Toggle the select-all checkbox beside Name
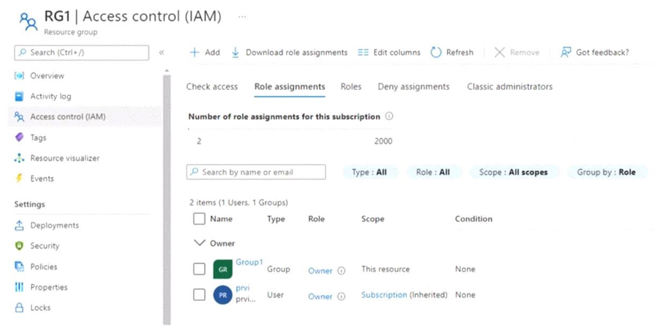 199,219
